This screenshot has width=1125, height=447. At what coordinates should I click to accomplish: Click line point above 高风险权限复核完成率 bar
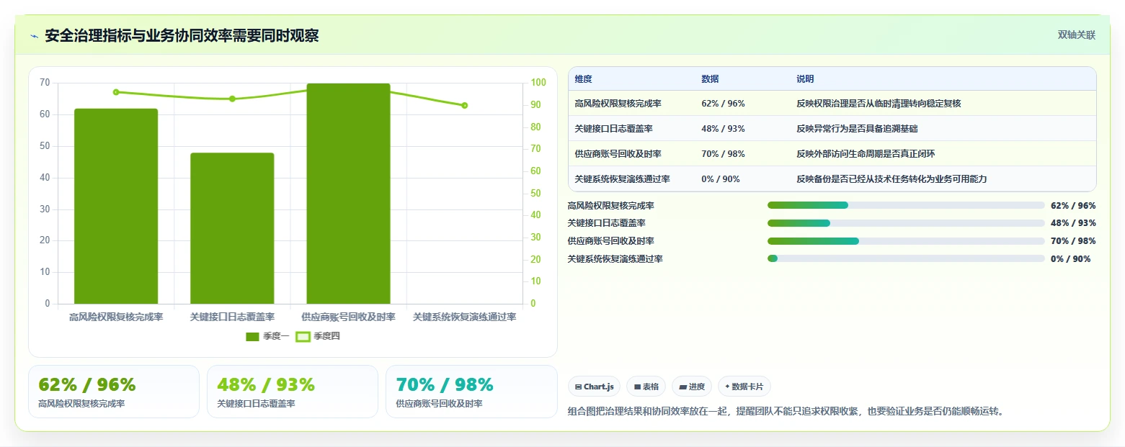(116, 92)
